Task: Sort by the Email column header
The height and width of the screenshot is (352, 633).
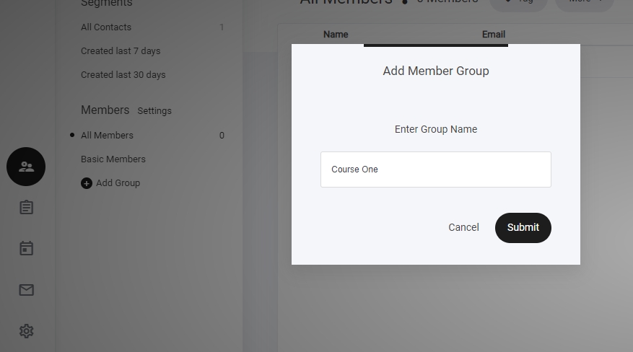Action: coord(494,35)
